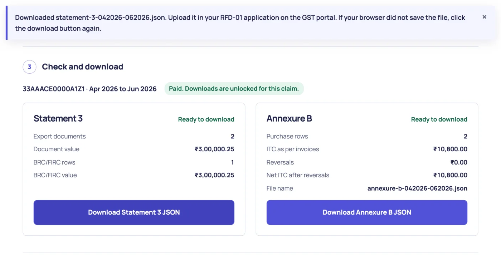The image size is (501, 260).
Task: Click 'Ready to download' status in Annexure B
Action: coord(439,119)
